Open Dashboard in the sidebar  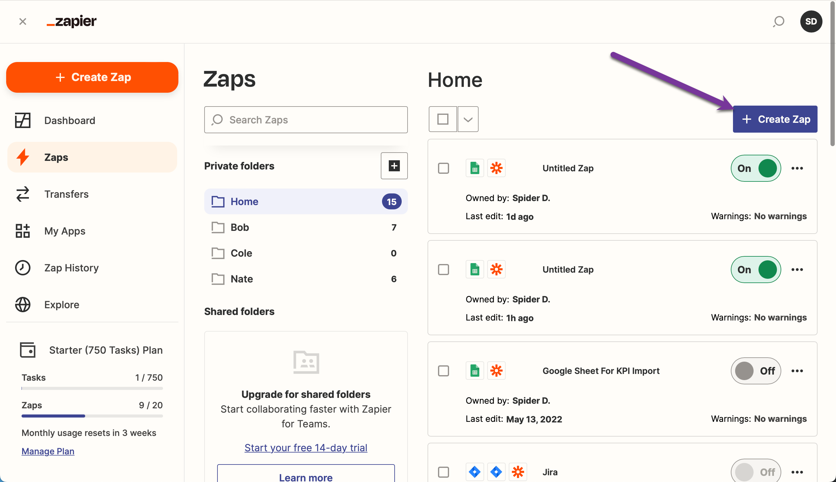pyautogui.click(x=92, y=120)
